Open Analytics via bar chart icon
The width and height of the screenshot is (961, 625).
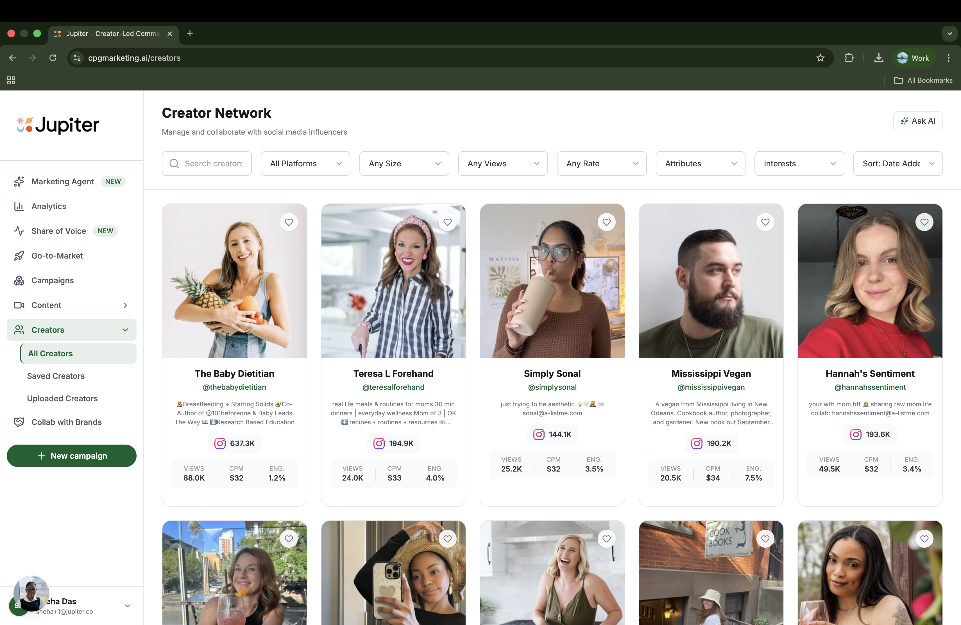(x=19, y=206)
